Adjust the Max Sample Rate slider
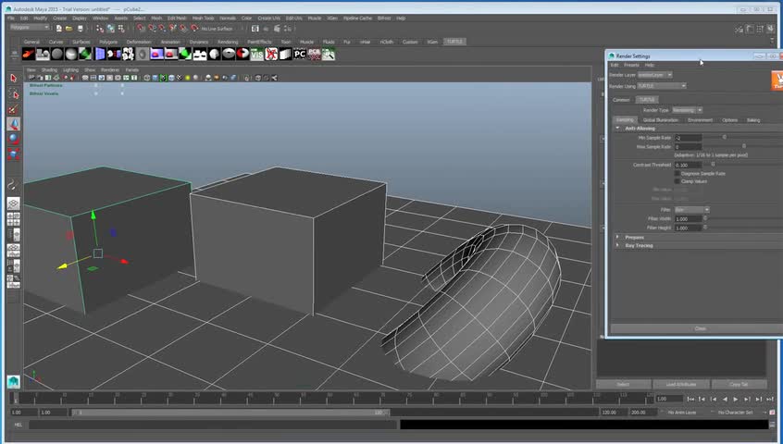The width and height of the screenshot is (783, 444). pyautogui.click(x=743, y=146)
